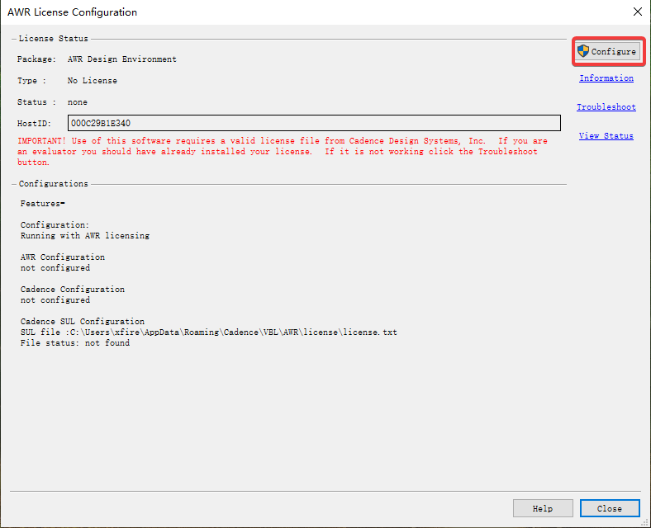Click the Help button
The image size is (651, 528).
pyautogui.click(x=543, y=508)
